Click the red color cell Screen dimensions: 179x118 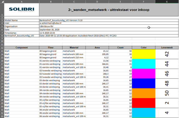point(143,103)
